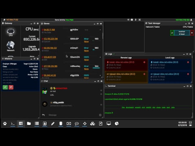Click the green IP address at top right
Viewport: 195px width, 146px height.
click(182, 20)
